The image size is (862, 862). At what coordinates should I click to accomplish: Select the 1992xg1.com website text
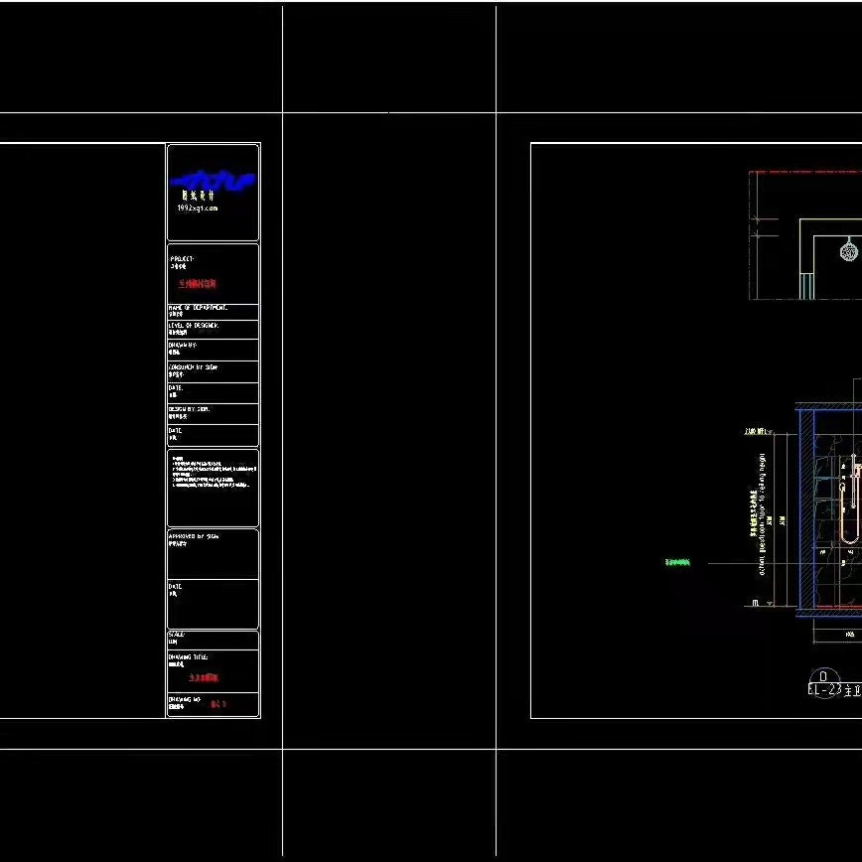[x=198, y=209]
